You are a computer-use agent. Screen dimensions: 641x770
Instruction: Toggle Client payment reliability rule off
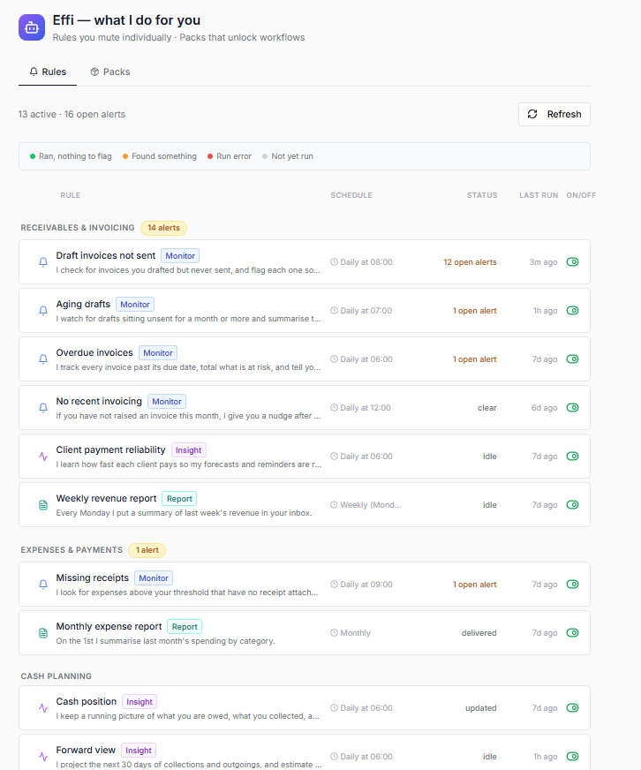(573, 457)
